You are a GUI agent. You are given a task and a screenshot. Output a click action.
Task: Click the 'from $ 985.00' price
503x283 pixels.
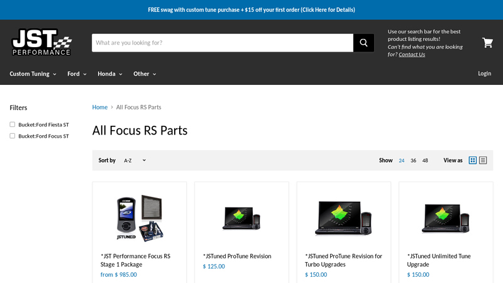119,275
